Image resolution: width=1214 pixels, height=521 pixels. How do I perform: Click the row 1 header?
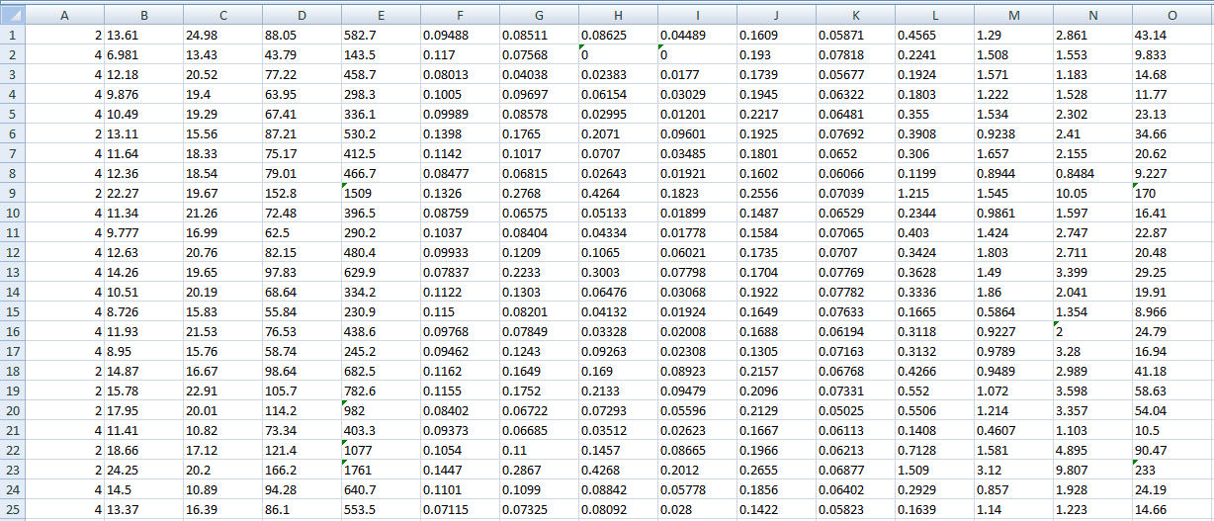click(12, 35)
